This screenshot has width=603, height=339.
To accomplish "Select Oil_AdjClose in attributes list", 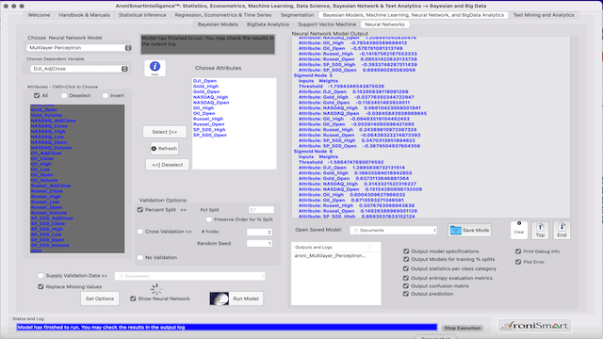I will pyautogui.click(x=46, y=153).
